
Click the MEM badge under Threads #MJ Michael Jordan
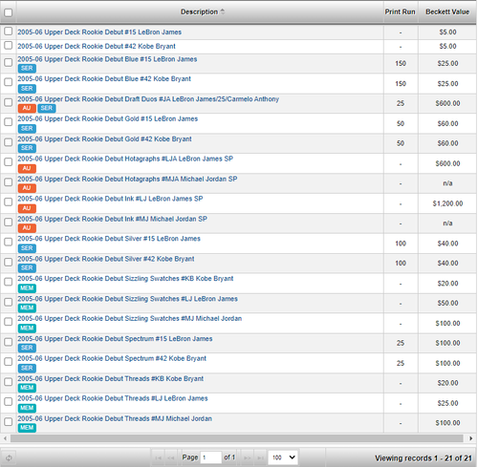tap(27, 428)
